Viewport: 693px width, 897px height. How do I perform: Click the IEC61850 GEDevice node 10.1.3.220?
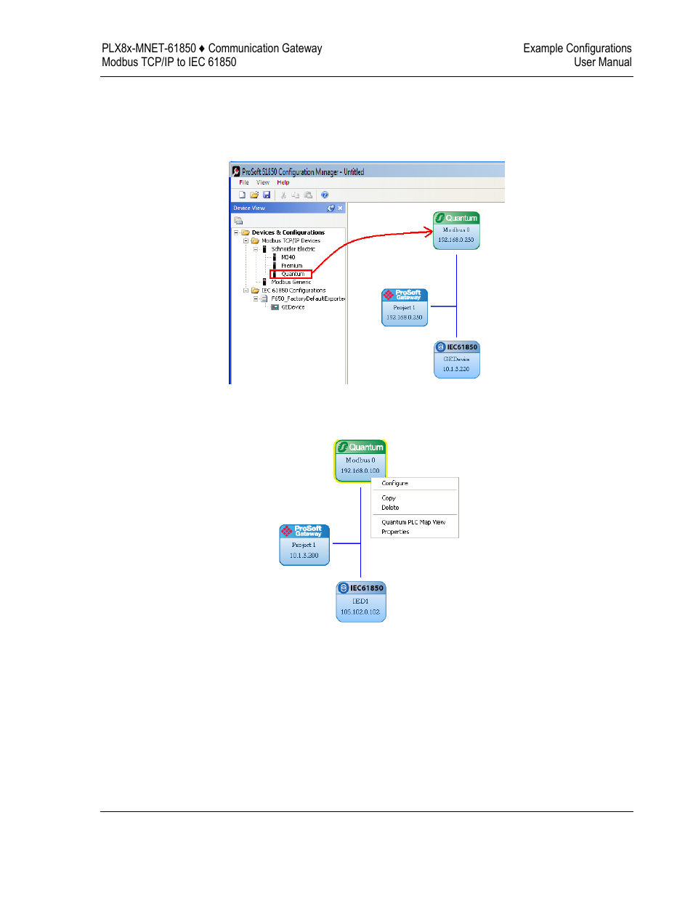[x=457, y=360]
